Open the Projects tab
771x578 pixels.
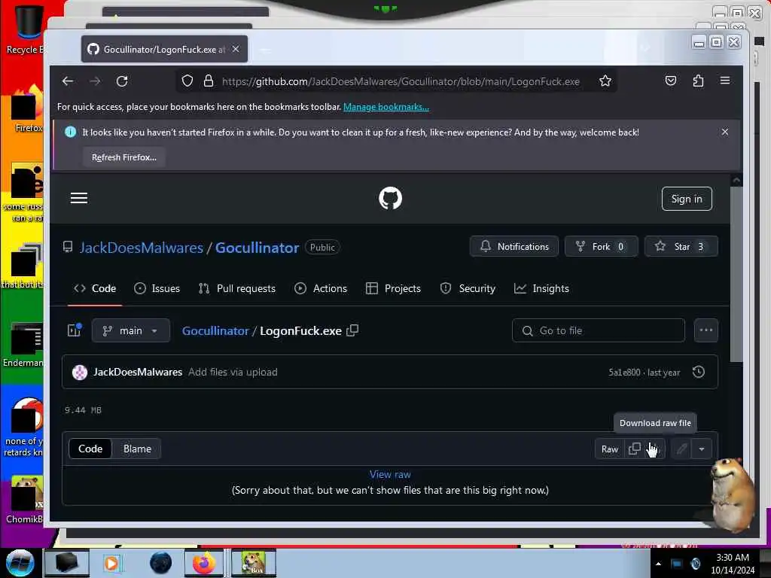(x=393, y=288)
